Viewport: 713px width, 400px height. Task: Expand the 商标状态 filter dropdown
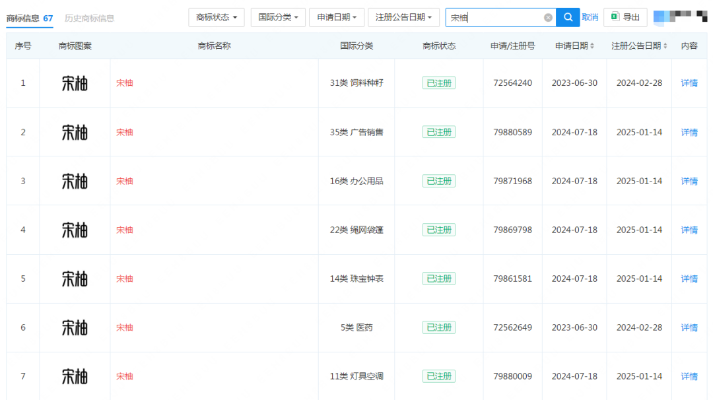click(216, 18)
